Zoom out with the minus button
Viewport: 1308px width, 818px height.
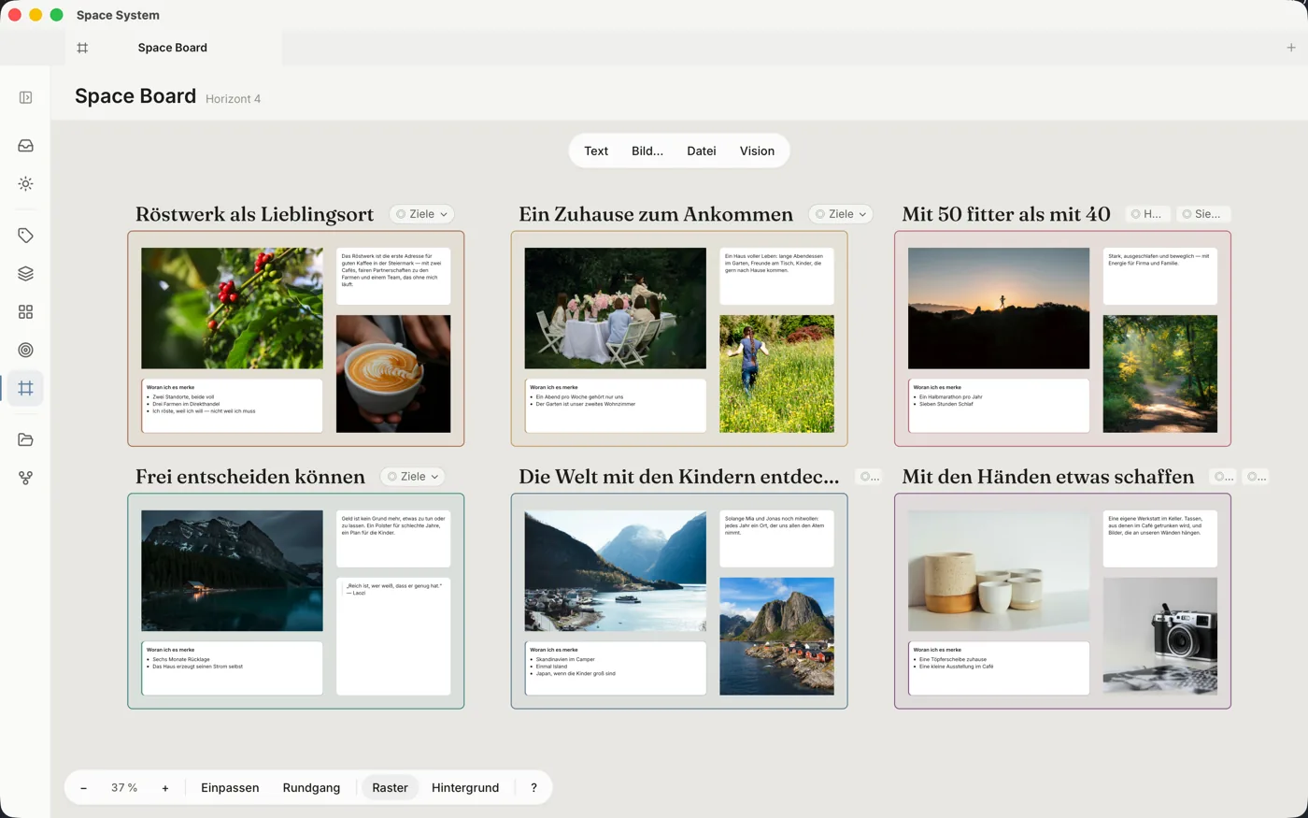[83, 788]
